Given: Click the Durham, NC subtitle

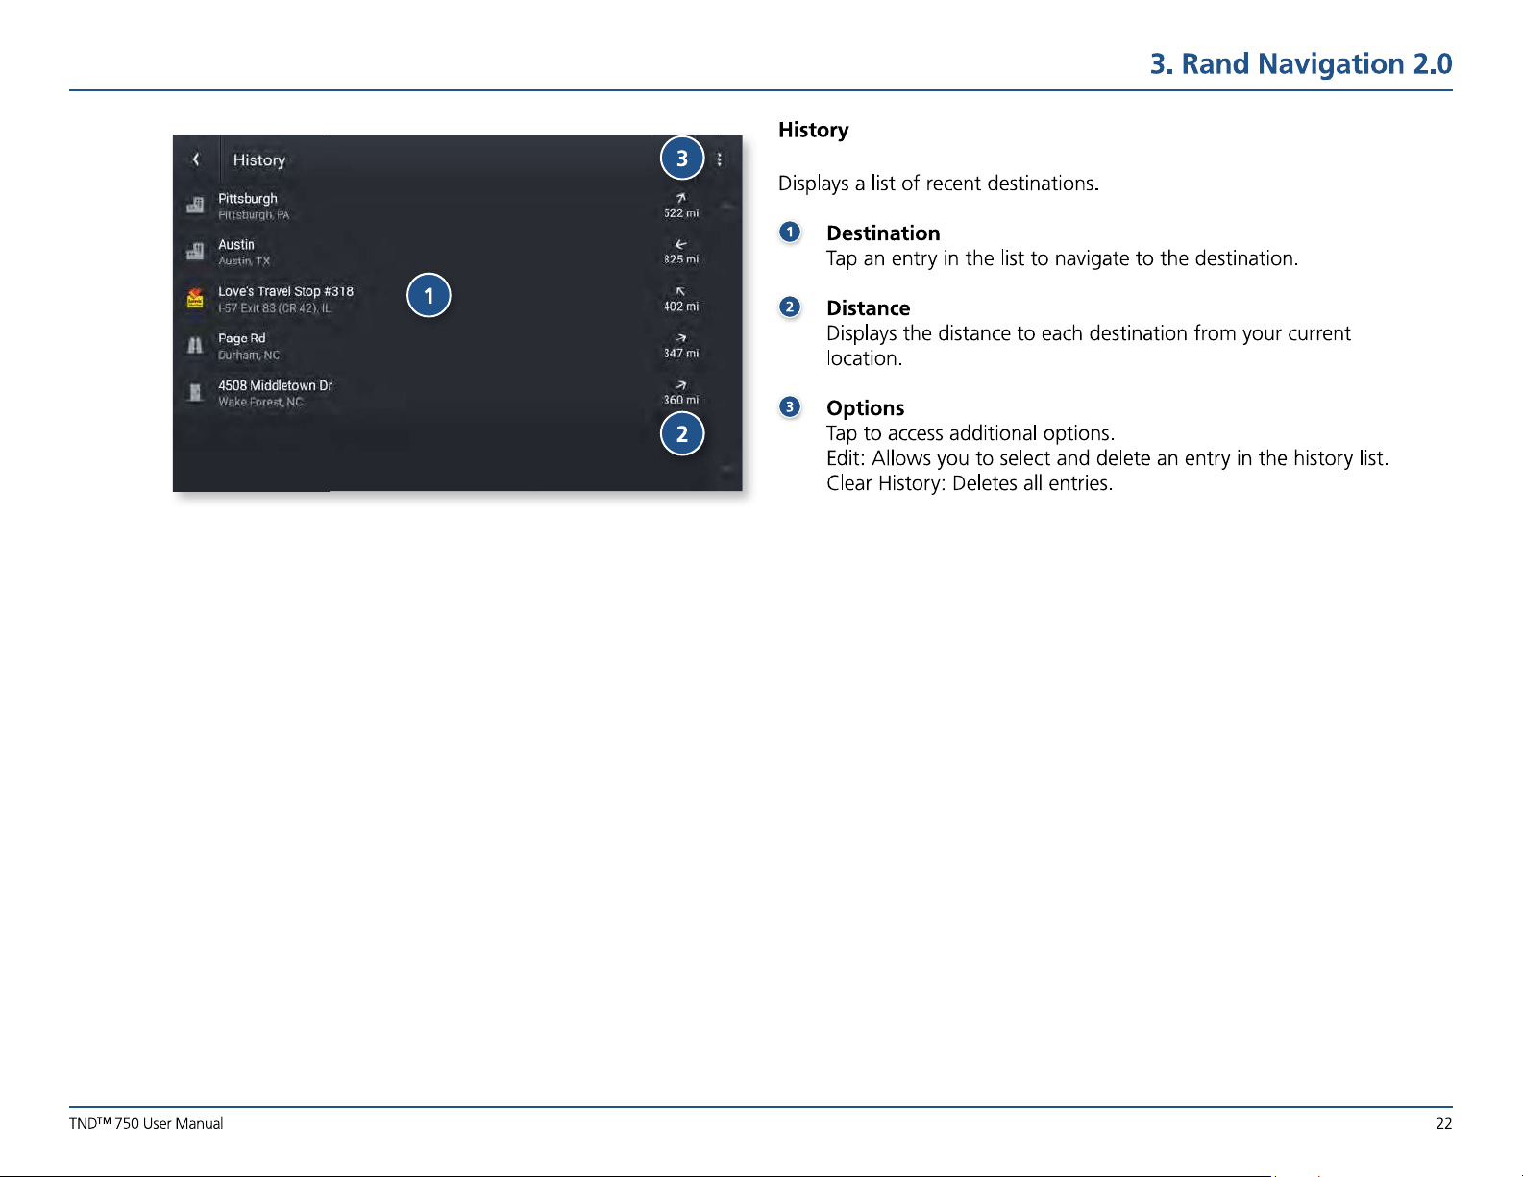Looking at the screenshot, I should (x=249, y=356).
